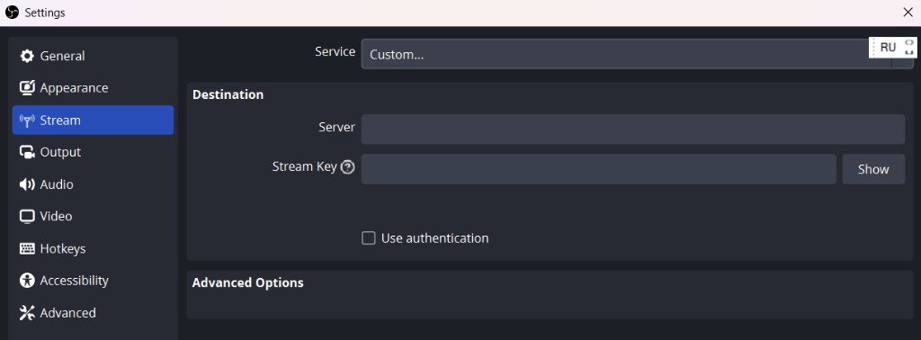Open Advanced settings label

coord(67,313)
